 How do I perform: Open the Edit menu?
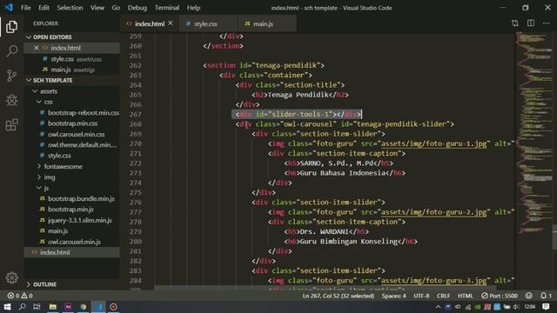44,8
